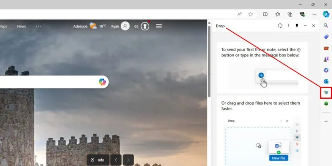Viewport: 332px width, 166px height.
Task: Pin the Drop panel
Action: pos(297,26)
